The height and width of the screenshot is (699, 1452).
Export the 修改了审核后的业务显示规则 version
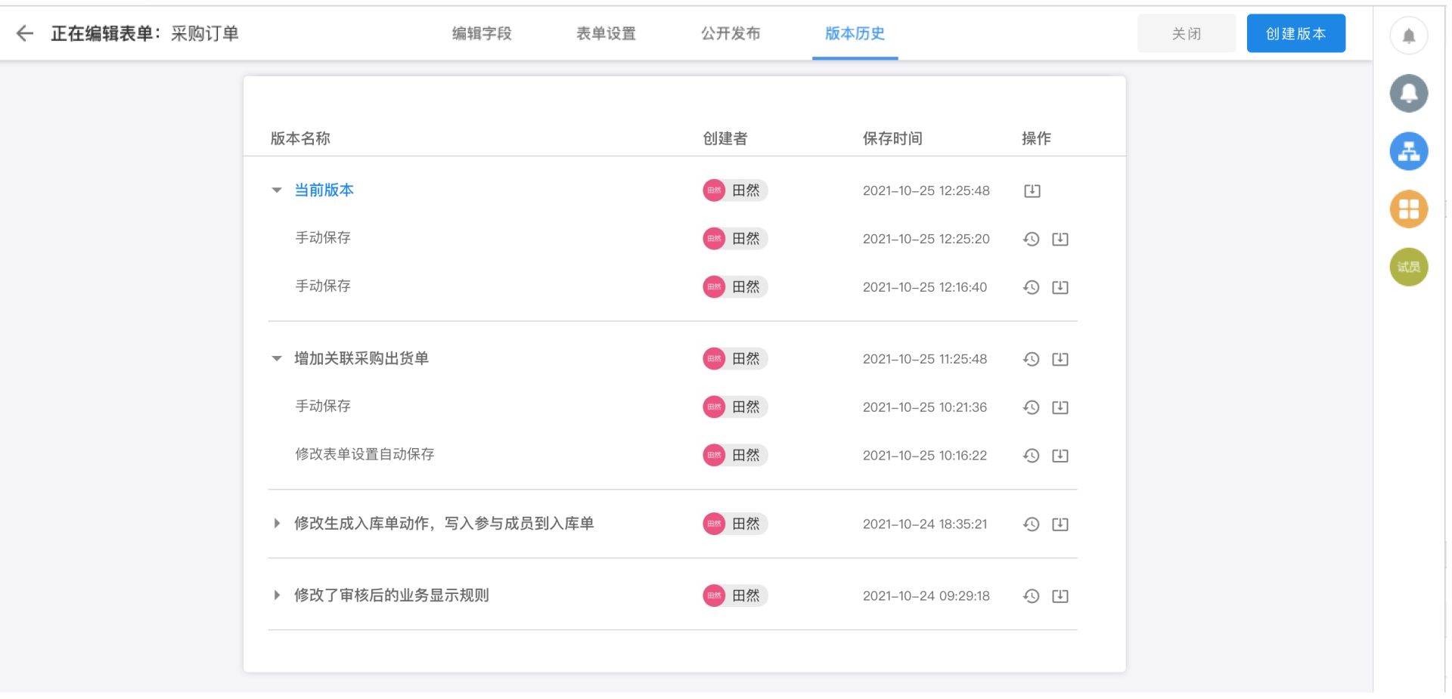(1060, 596)
